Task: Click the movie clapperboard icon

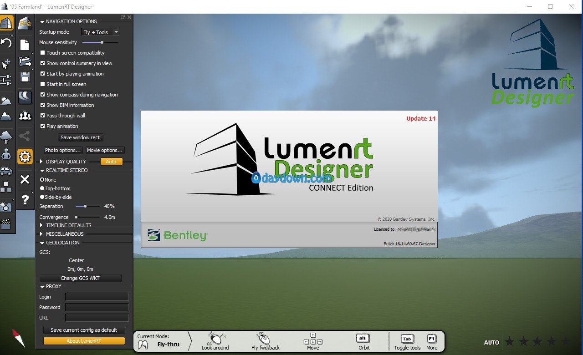Action: [6, 223]
